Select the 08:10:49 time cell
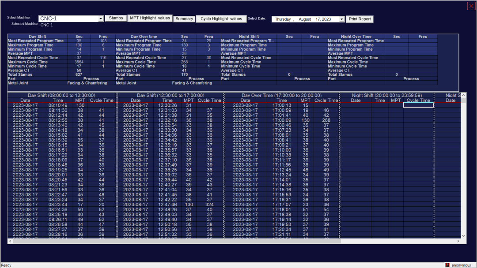477x268 pixels. [58, 105]
